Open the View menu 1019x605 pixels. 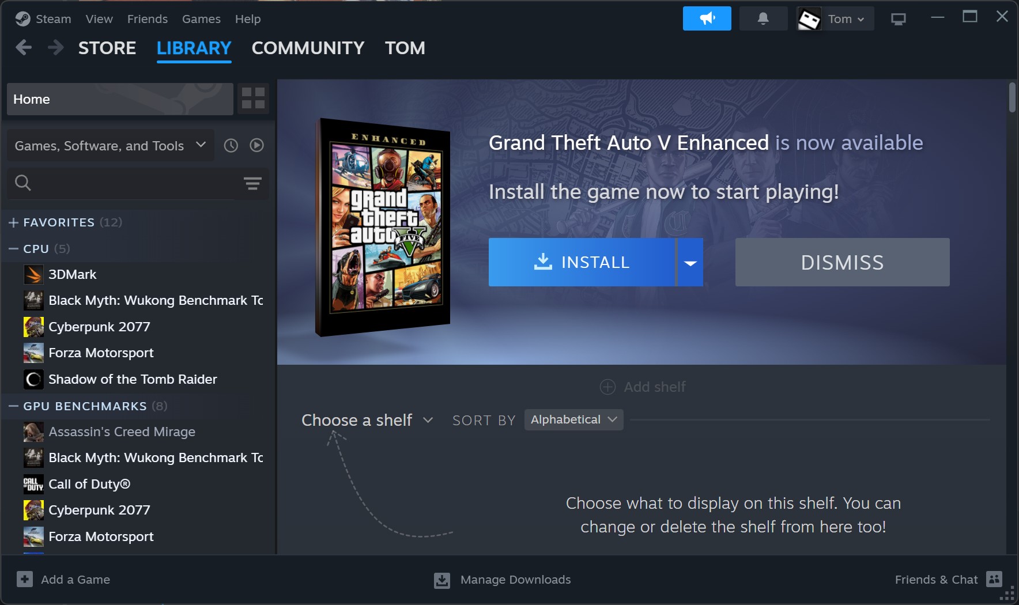click(x=99, y=19)
